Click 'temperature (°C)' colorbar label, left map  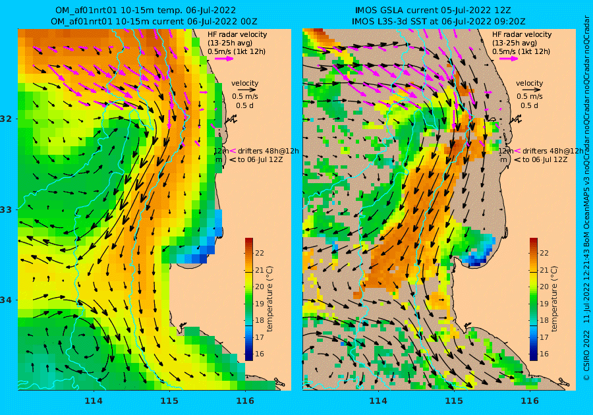tap(269, 299)
